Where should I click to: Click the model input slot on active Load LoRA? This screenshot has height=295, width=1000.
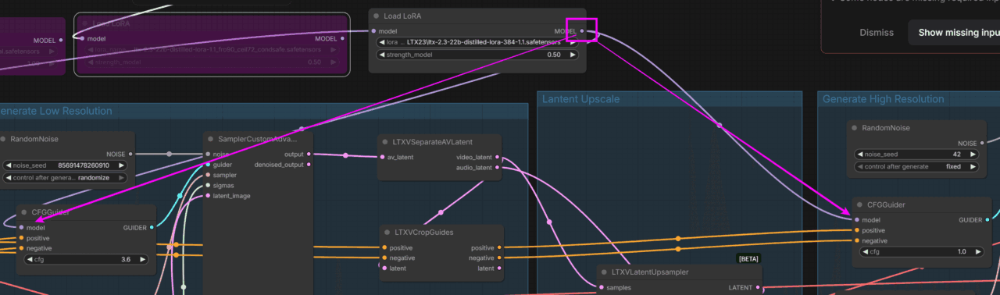coord(373,31)
